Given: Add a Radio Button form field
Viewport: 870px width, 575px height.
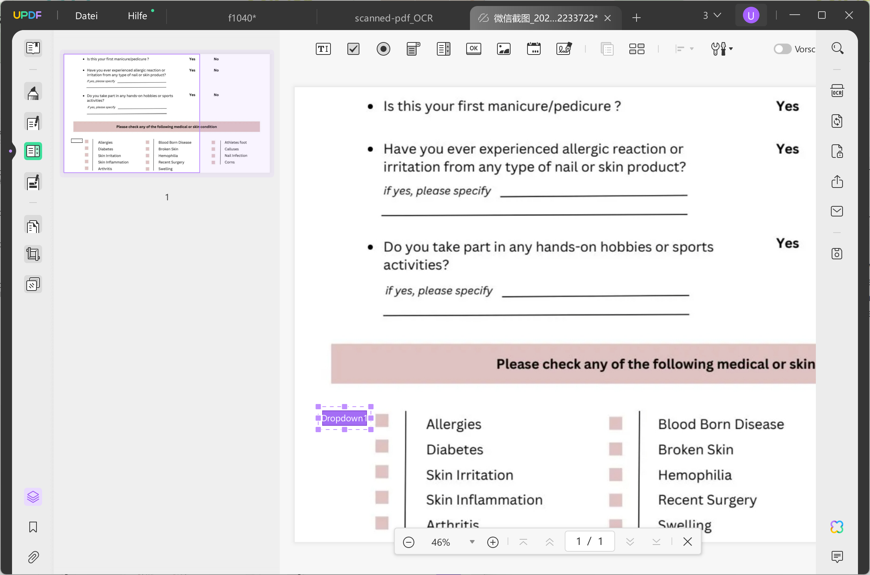Looking at the screenshot, I should pos(383,49).
